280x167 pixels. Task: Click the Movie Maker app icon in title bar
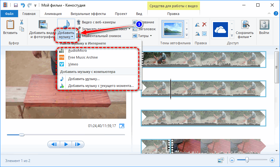coord(5,5)
